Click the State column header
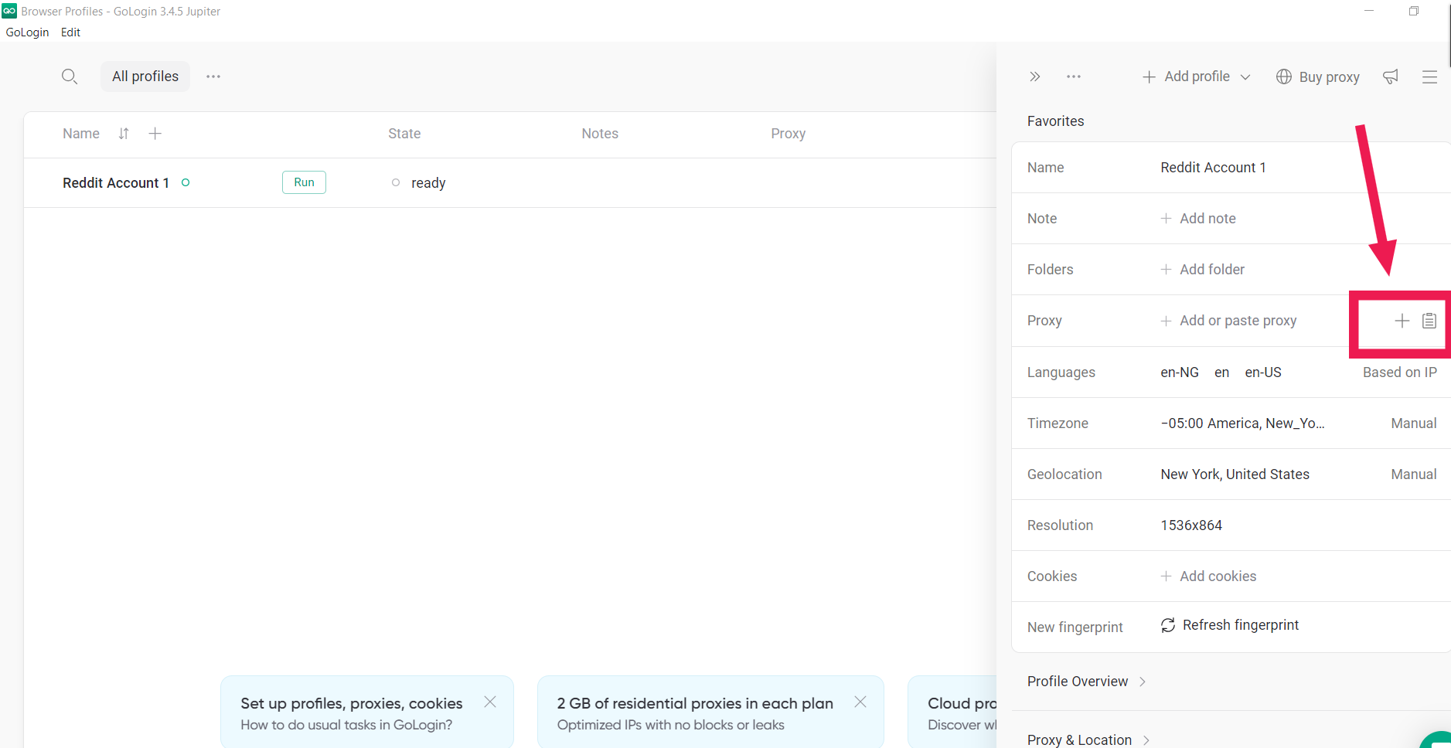The image size is (1451, 748). [404, 134]
